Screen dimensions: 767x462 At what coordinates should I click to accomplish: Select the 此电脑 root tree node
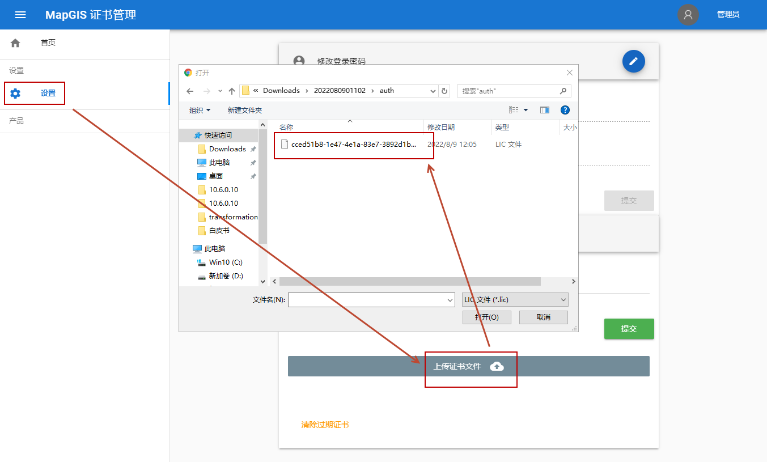coord(214,249)
